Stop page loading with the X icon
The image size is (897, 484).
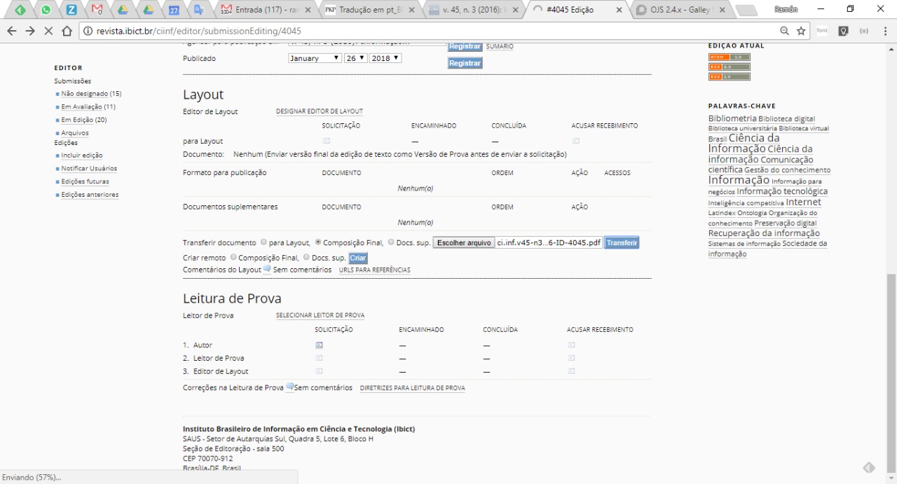[x=48, y=31]
